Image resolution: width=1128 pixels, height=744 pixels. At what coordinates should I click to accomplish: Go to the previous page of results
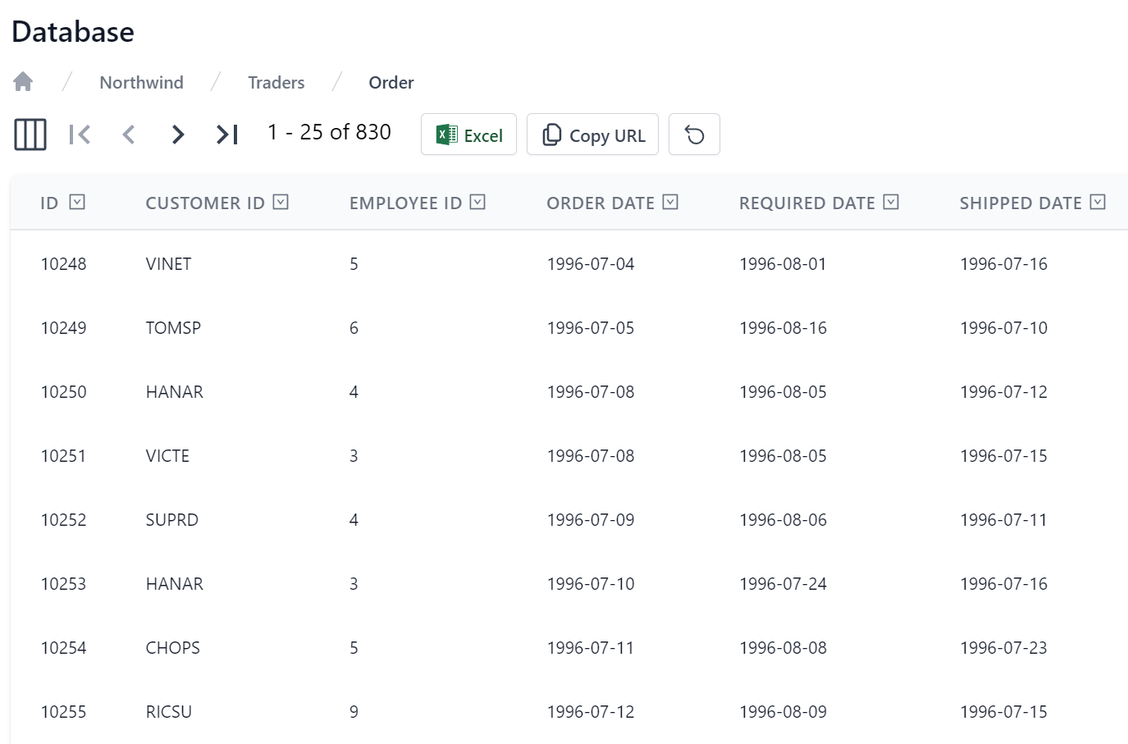coord(129,134)
